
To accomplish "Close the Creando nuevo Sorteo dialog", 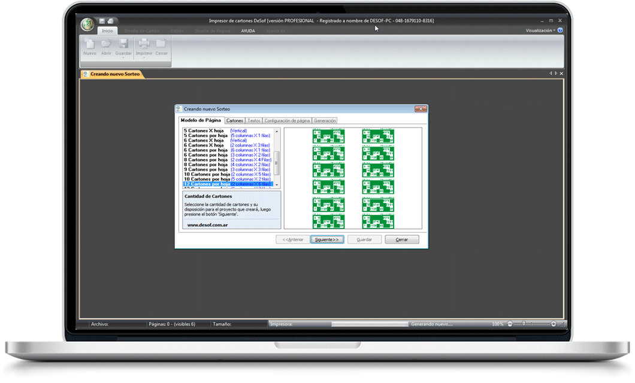I will click(x=421, y=109).
